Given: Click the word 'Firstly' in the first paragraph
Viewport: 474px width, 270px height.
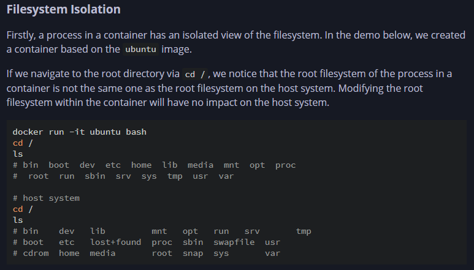Looking at the screenshot, I should coord(21,36).
